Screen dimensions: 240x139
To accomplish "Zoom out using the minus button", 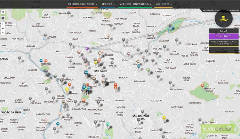I will 3,28.
